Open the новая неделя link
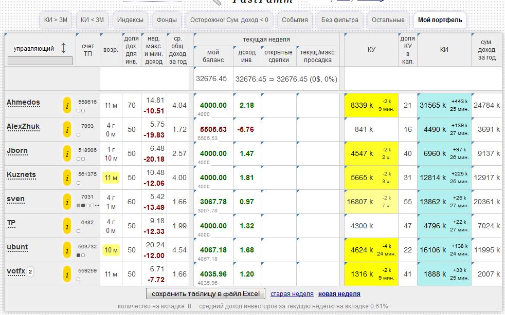Image resolution: width=505 pixels, height=315 pixels. coord(339,294)
